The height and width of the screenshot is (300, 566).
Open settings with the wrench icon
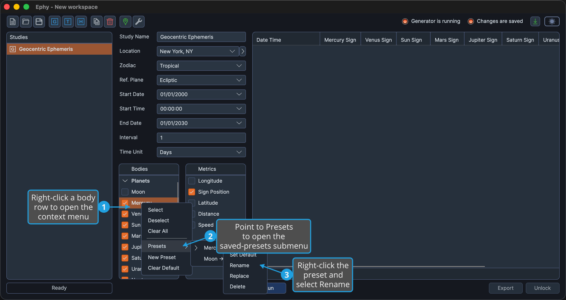(x=139, y=22)
